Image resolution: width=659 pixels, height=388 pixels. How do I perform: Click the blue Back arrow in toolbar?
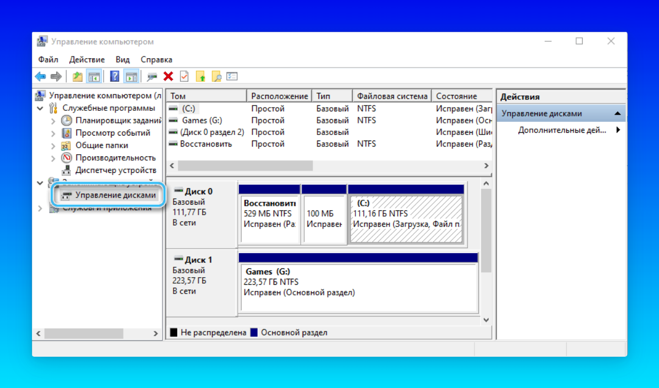[x=41, y=76]
